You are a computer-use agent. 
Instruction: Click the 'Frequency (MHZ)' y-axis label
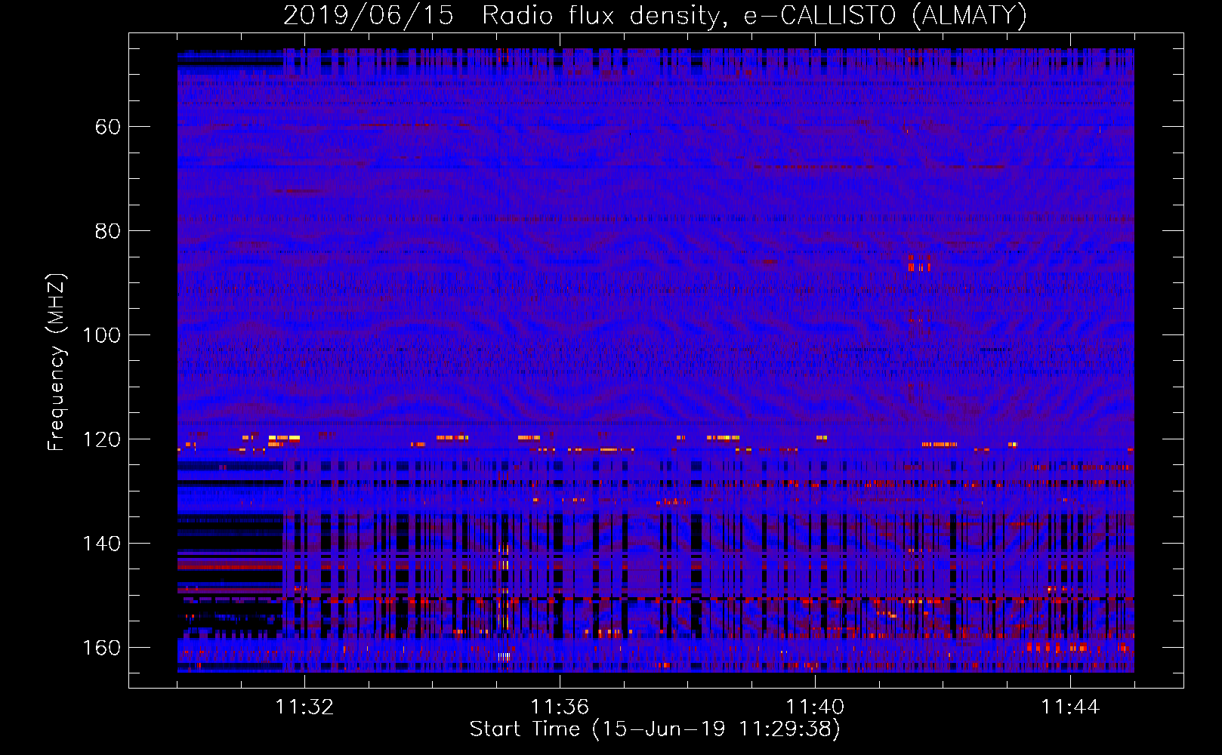click(x=57, y=362)
